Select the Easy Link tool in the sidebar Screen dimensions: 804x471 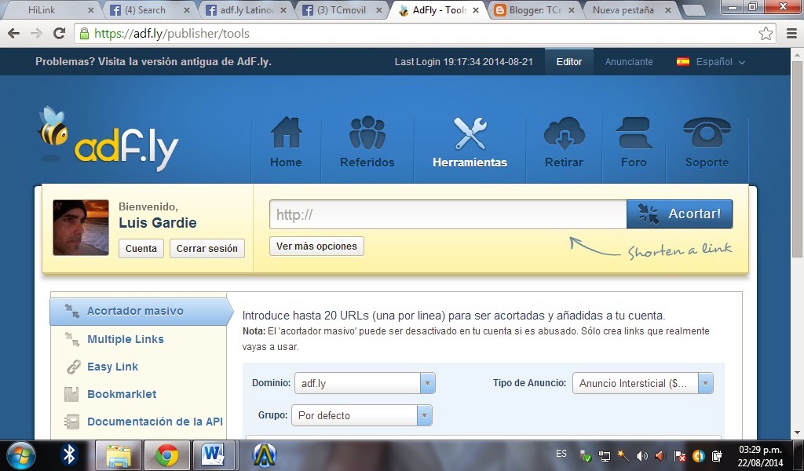pyautogui.click(x=112, y=367)
